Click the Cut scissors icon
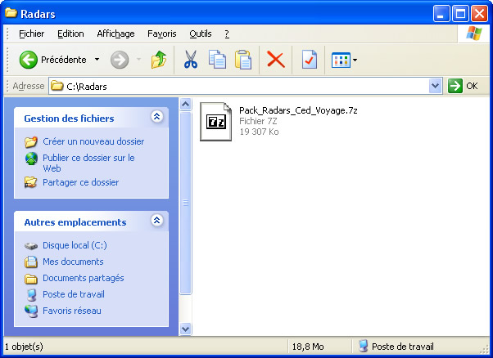Viewport: 493px width, 358px height. tap(191, 60)
